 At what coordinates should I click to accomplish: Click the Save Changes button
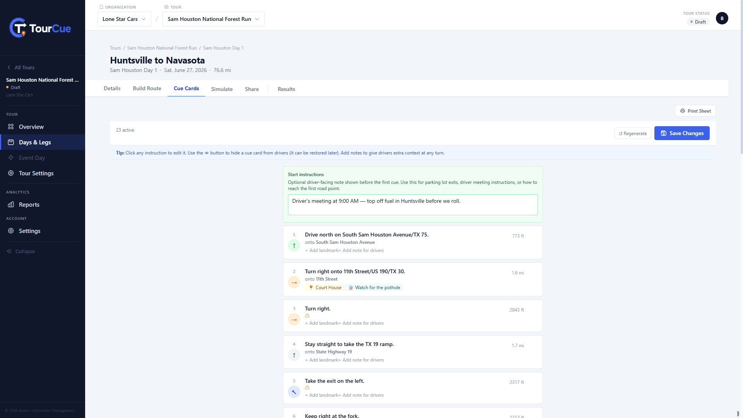click(682, 133)
